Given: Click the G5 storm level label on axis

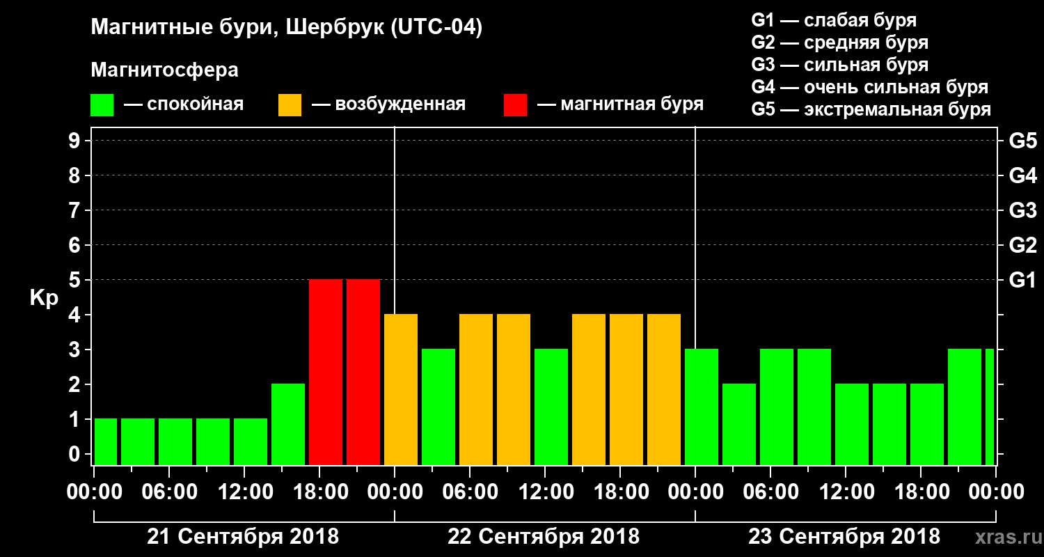Looking at the screenshot, I should [x=1022, y=141].
